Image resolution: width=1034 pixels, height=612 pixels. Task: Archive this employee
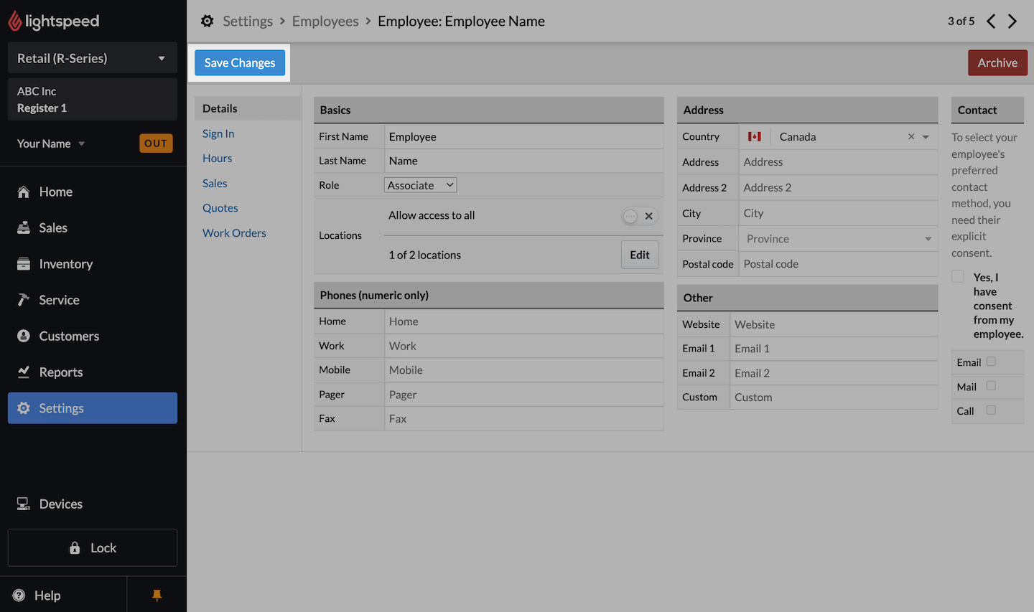pyautogui.click(x=997, y=63)
